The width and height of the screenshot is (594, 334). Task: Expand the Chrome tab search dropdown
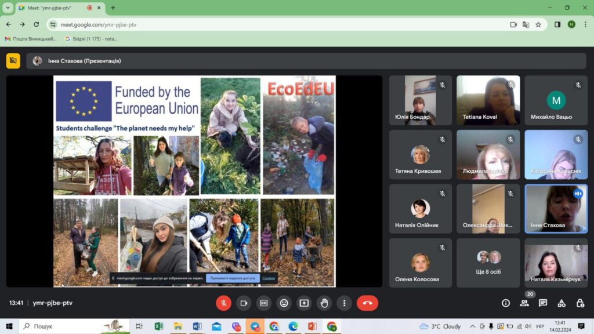pyautogui.click(x=8, y=8)
